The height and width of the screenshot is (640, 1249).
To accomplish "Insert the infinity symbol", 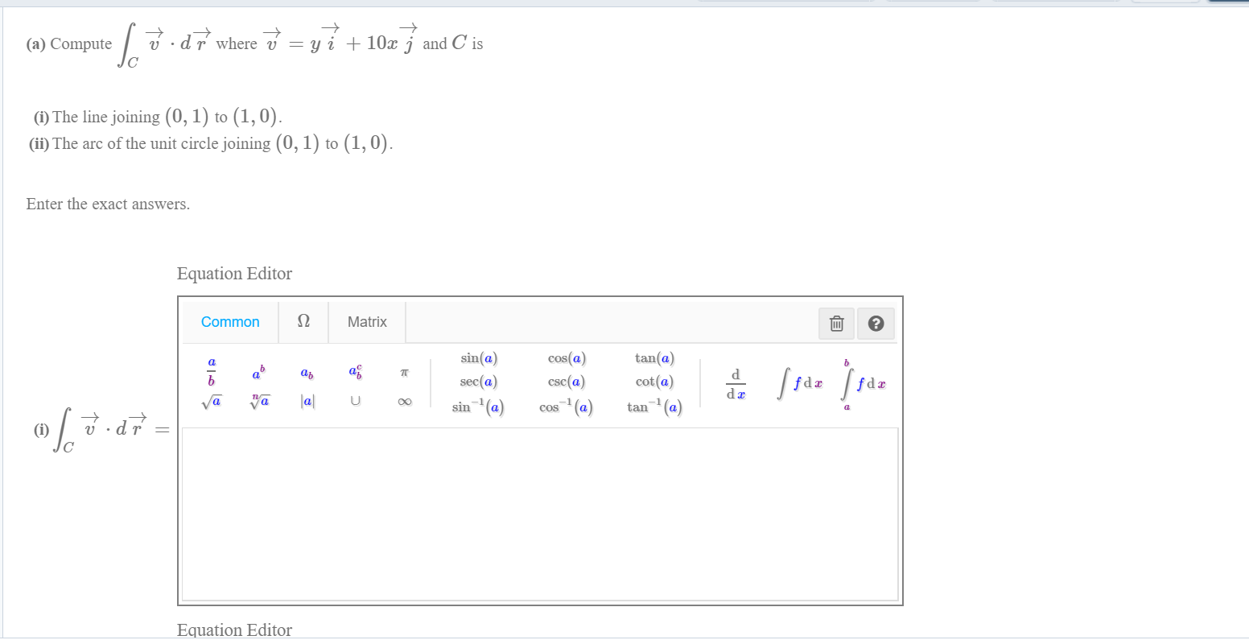I will [x=405, y=401].
